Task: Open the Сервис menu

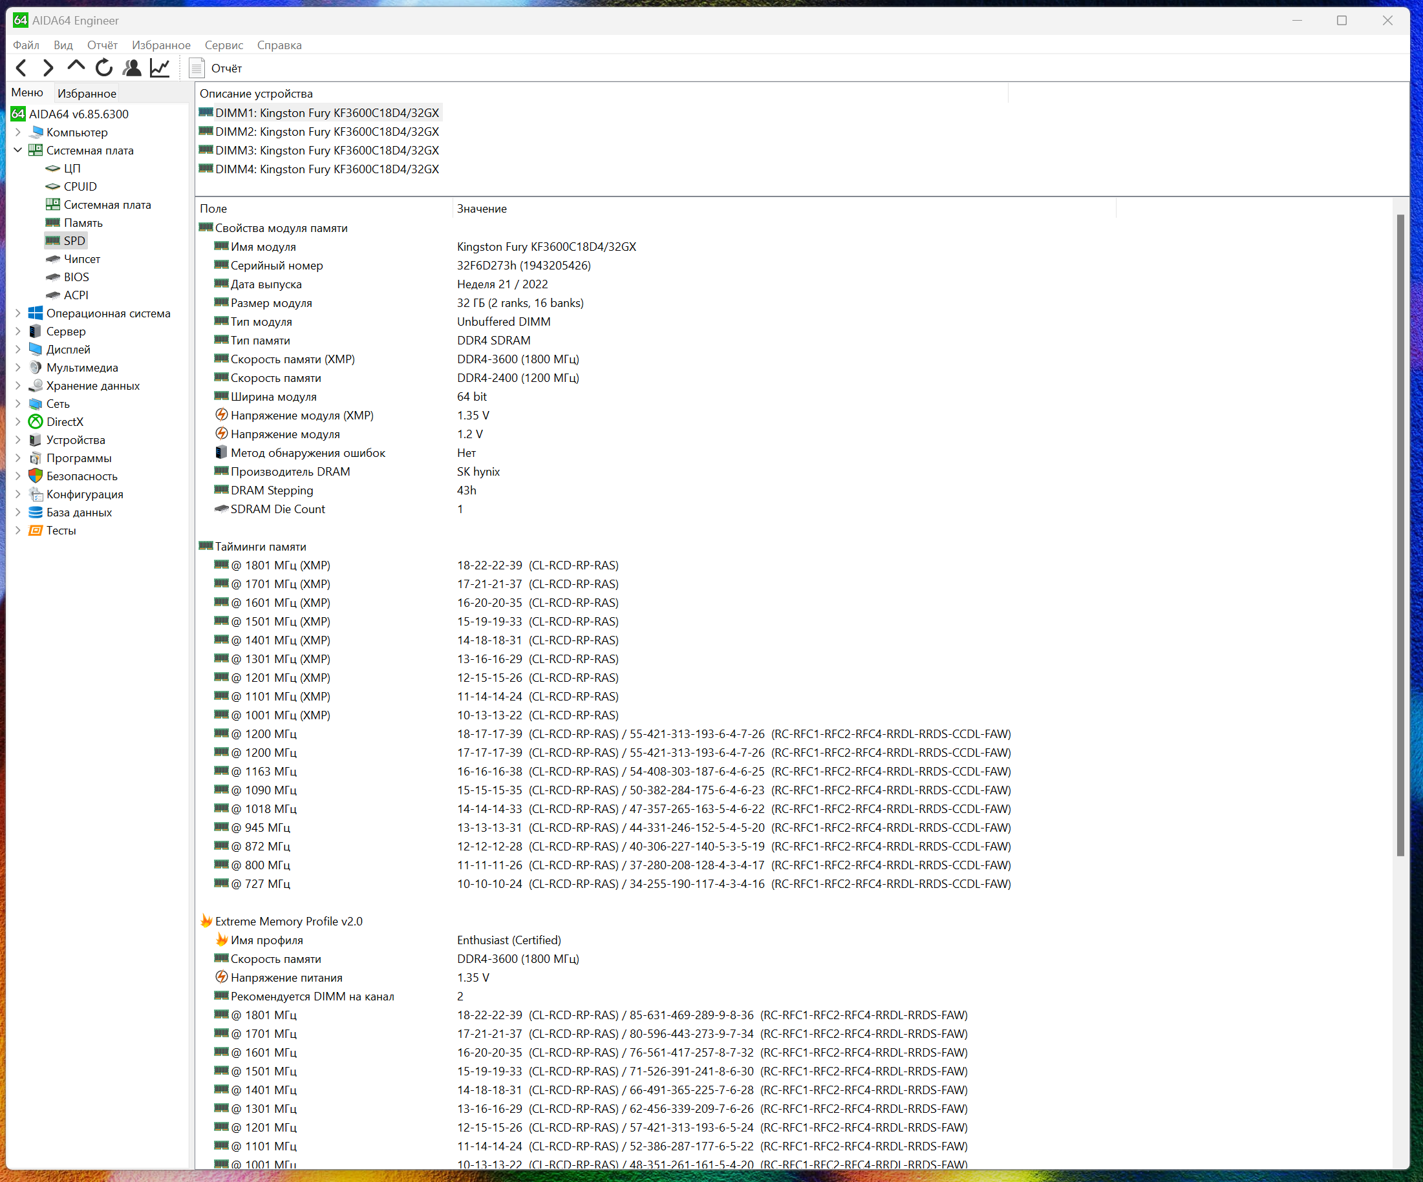Action: coord(224,45)
